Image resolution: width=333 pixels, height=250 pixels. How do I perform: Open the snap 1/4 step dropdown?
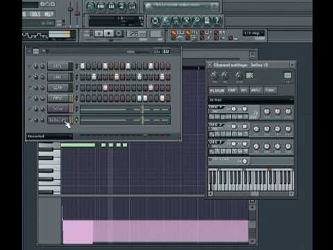click(253, 33)
